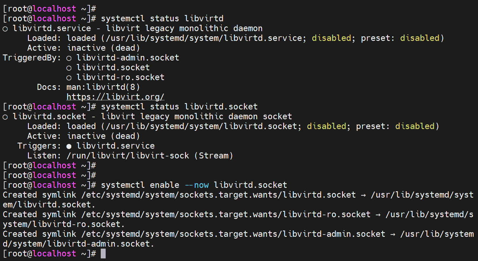This screenshot has width=478, height=261.
Task: Click the hollow circle beside libvirtd-ro.socket
Action: [x=69, y=78]
